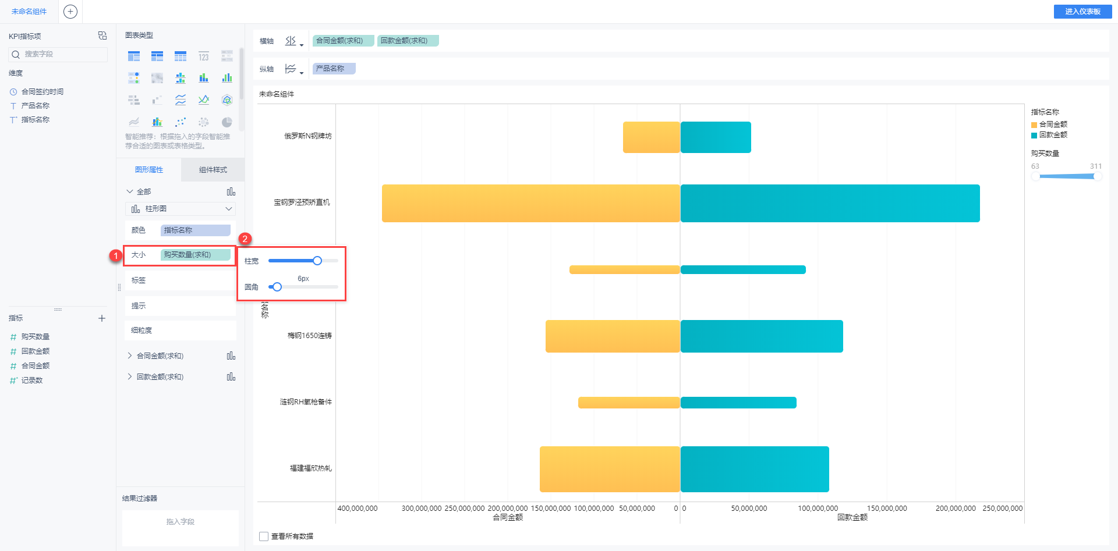This screenshot has width=1118, height=551.
Task: Expand the 合同金额(求和) section
Action: point(129,356)
